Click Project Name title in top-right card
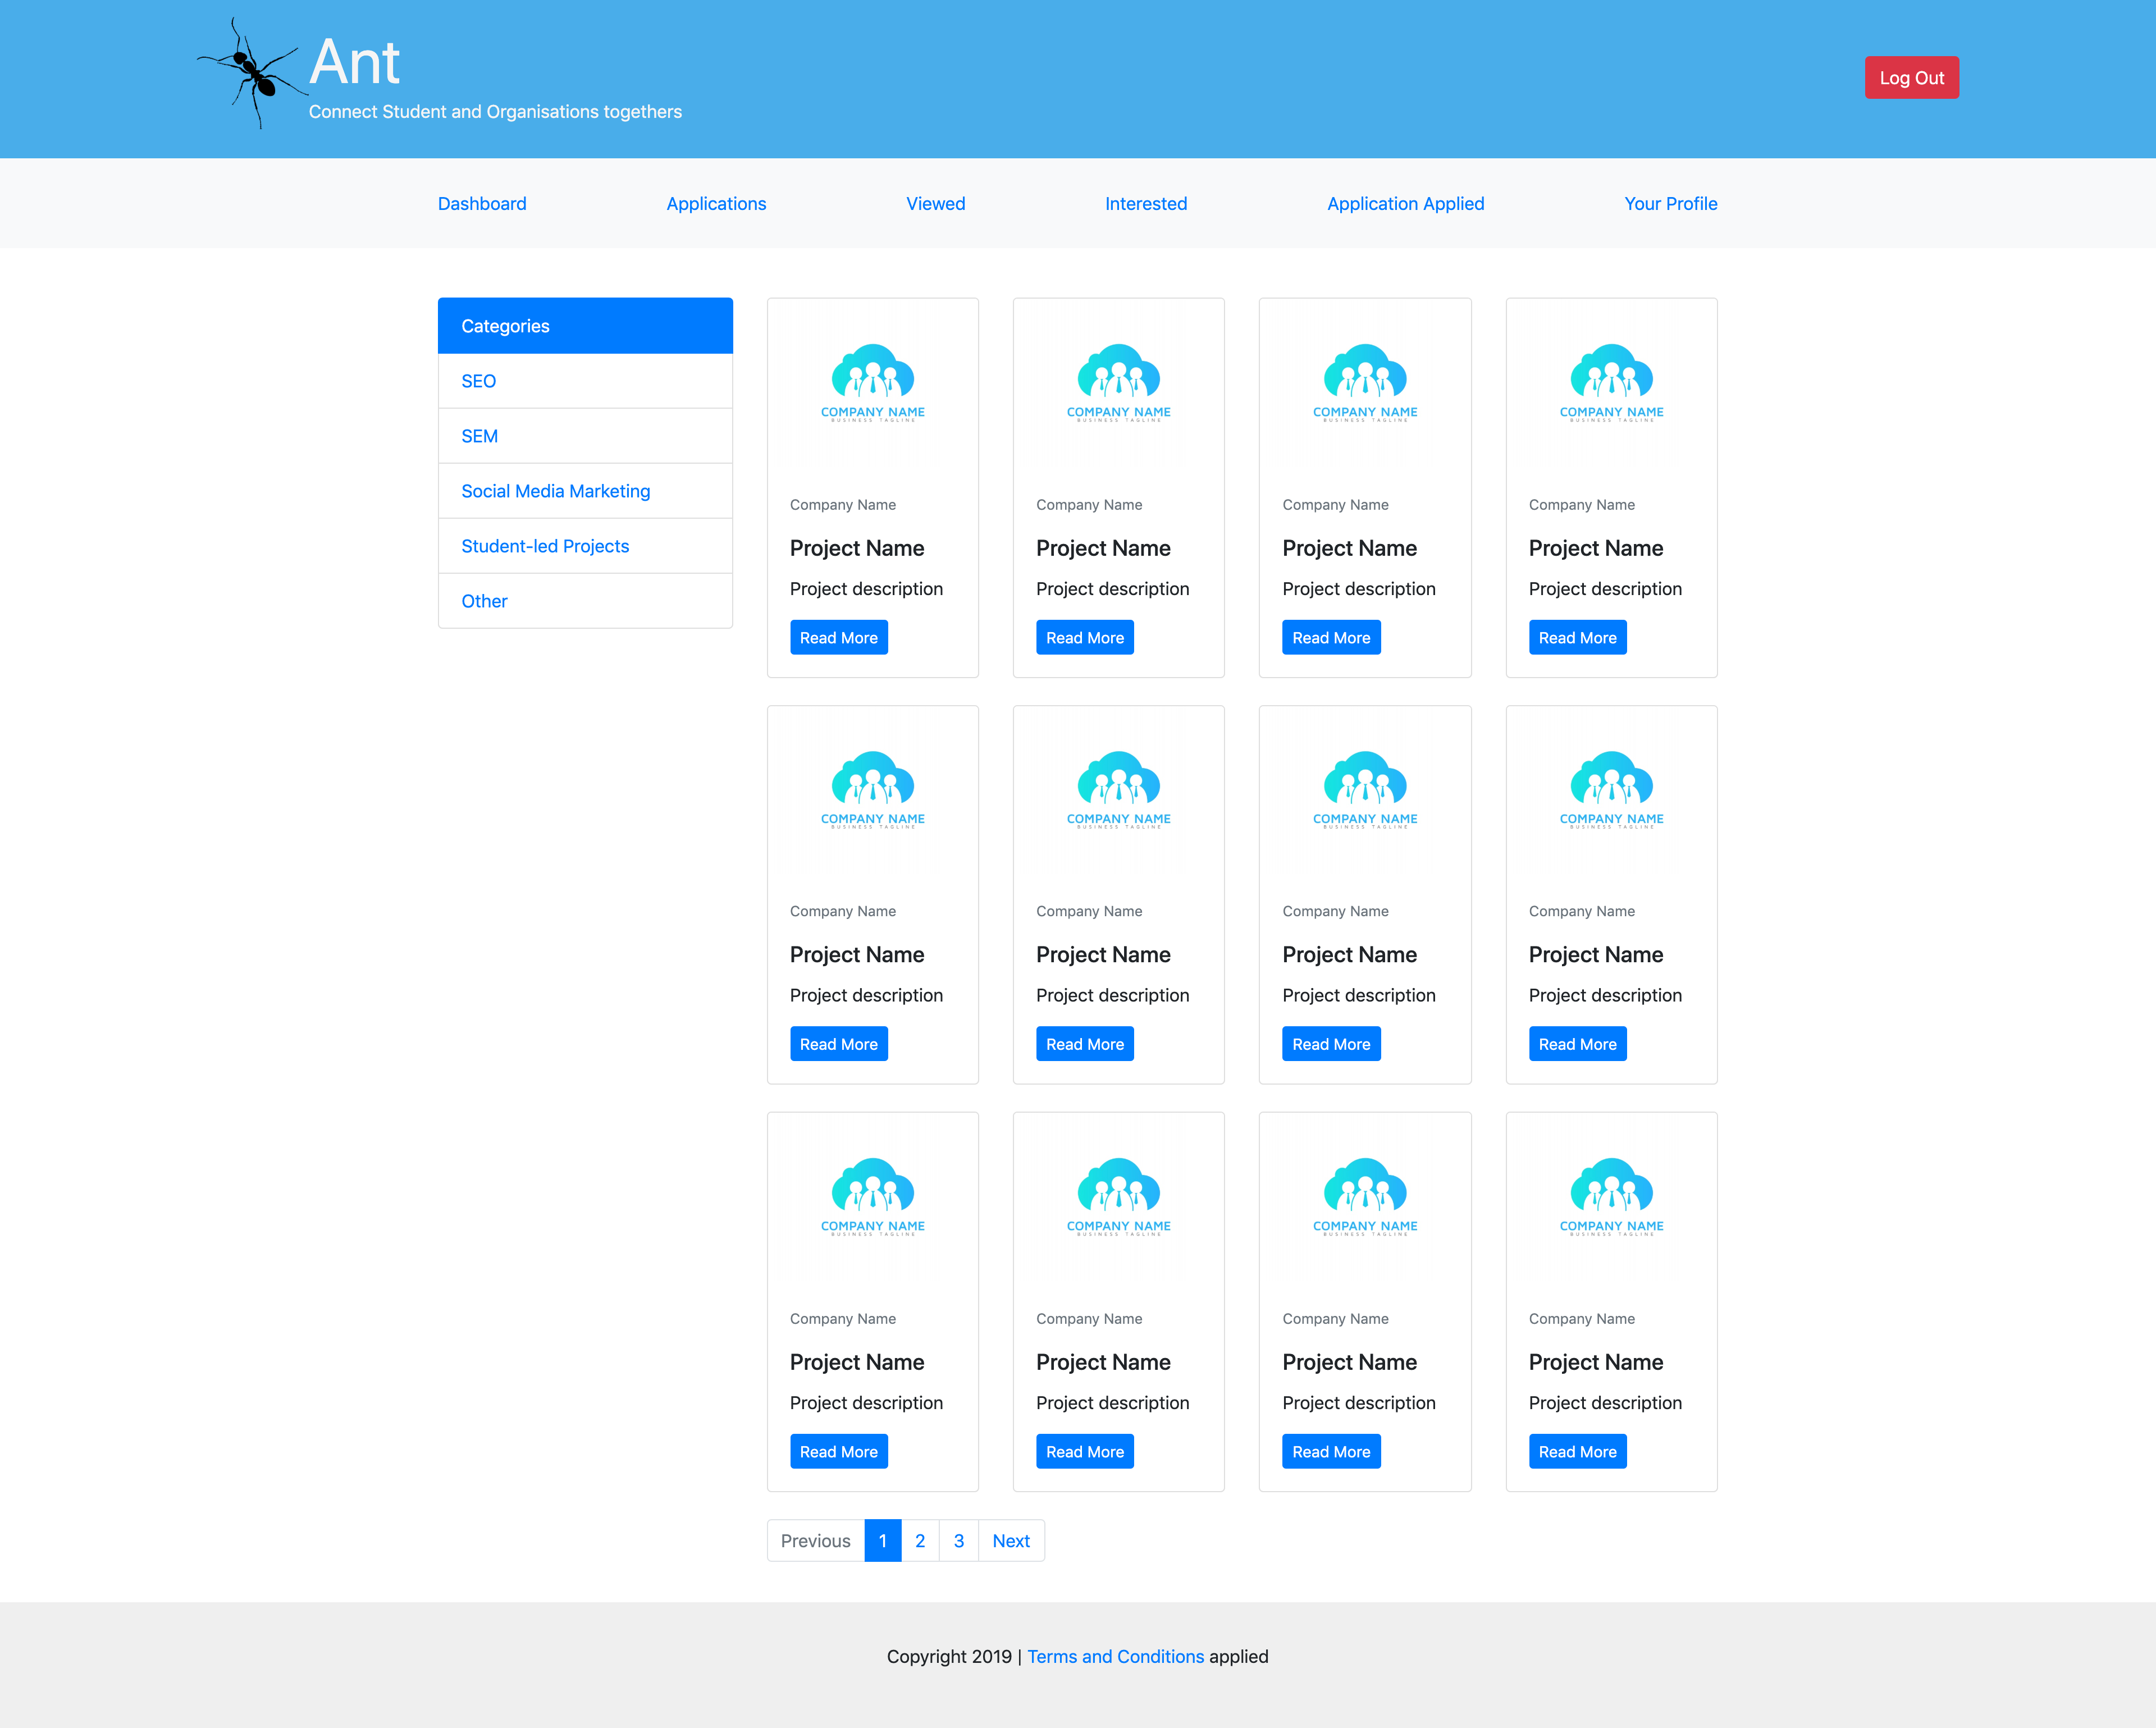Image resolution: width=2156 pixels, height=1728 pixels. tap(1595, 548)
